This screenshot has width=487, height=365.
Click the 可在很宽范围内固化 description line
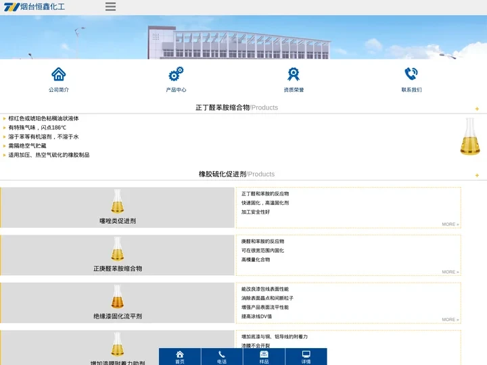pyautogui.click(x=262, y=251)
